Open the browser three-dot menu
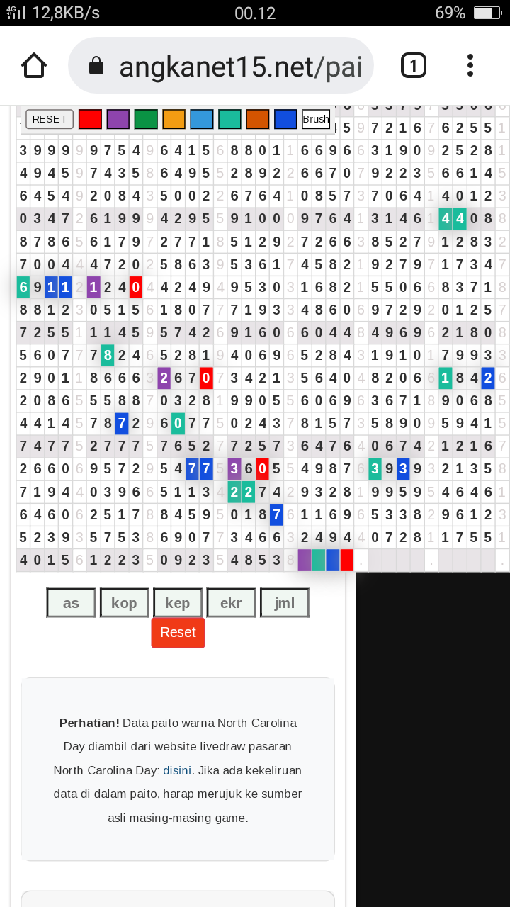Screen dimensions: 510x907 [x=470, y=66]
